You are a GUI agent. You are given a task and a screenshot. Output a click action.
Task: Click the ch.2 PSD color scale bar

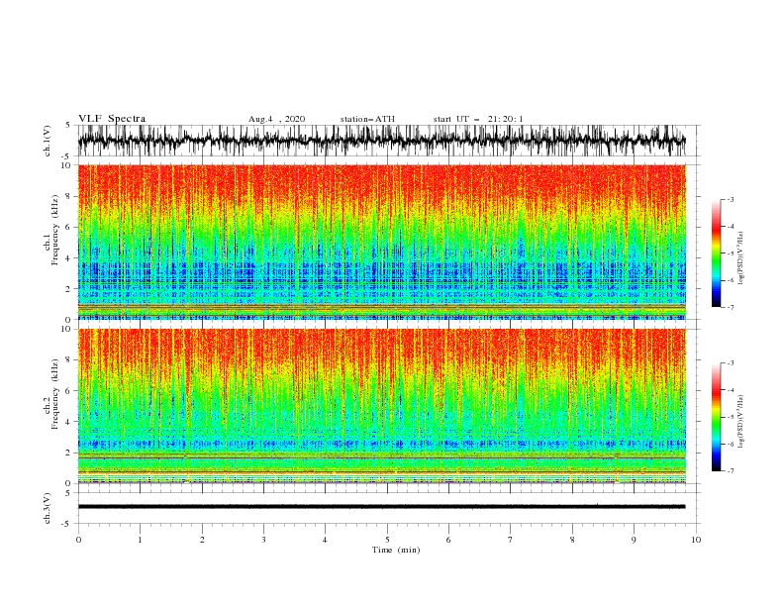716,417
